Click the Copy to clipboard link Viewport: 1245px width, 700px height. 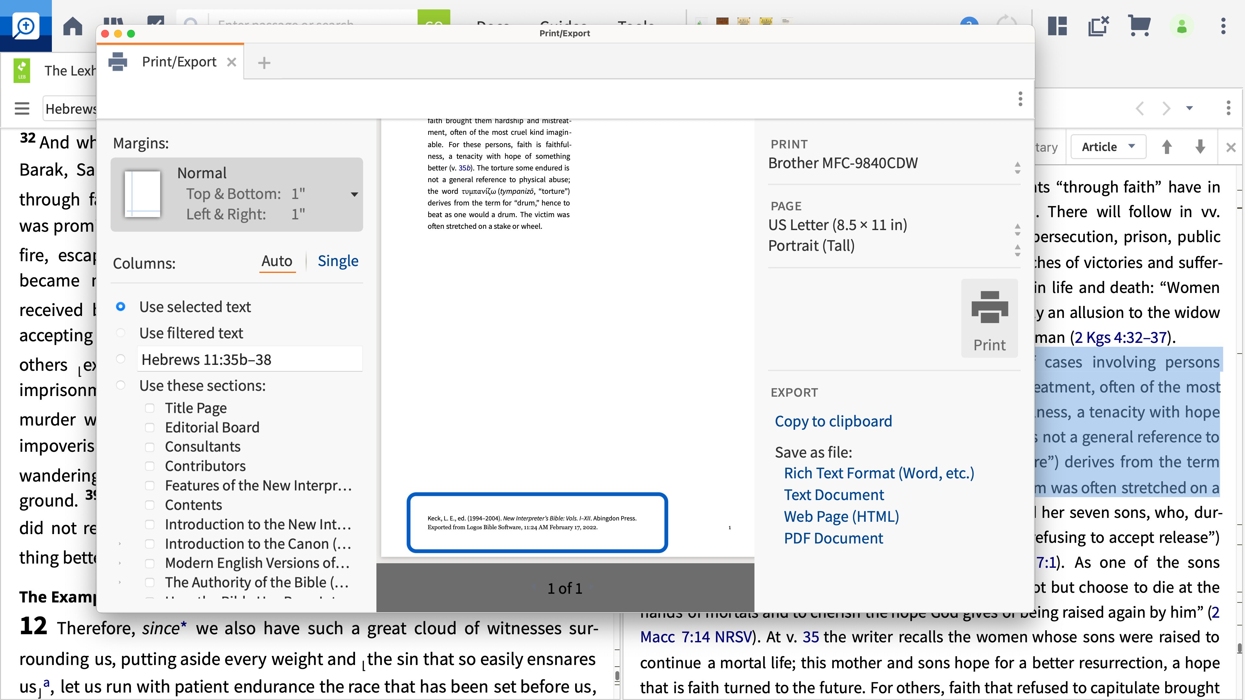[x=834, y=421]
